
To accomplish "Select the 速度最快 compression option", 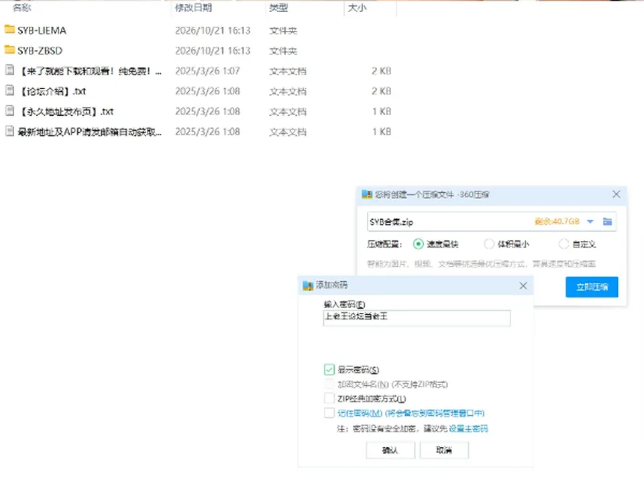I will (418, 244).
